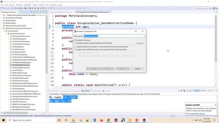Click Pin Console icon
Image resolution: width=219 pixels, height=123 pixels.
click(x=202, y=91)
